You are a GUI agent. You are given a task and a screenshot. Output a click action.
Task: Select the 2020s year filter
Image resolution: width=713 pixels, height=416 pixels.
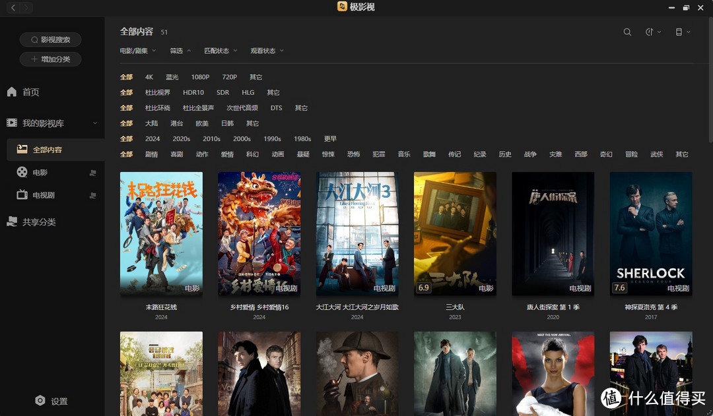coord(182,139)
